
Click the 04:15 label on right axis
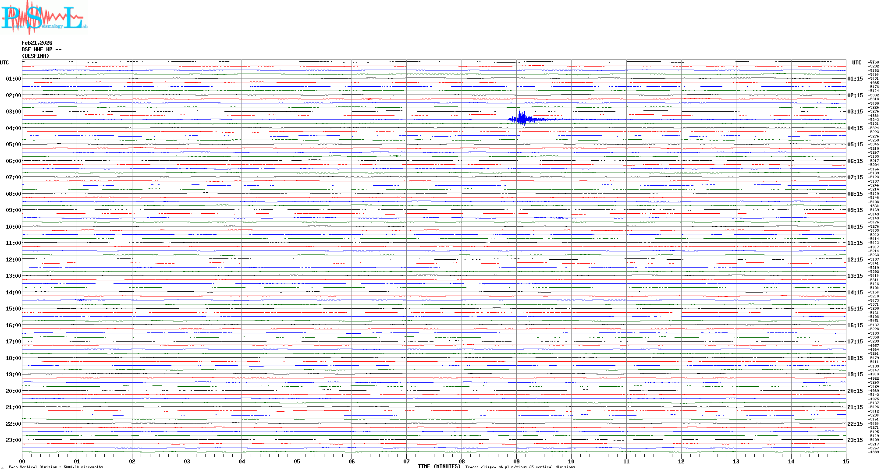click(855, 128)
